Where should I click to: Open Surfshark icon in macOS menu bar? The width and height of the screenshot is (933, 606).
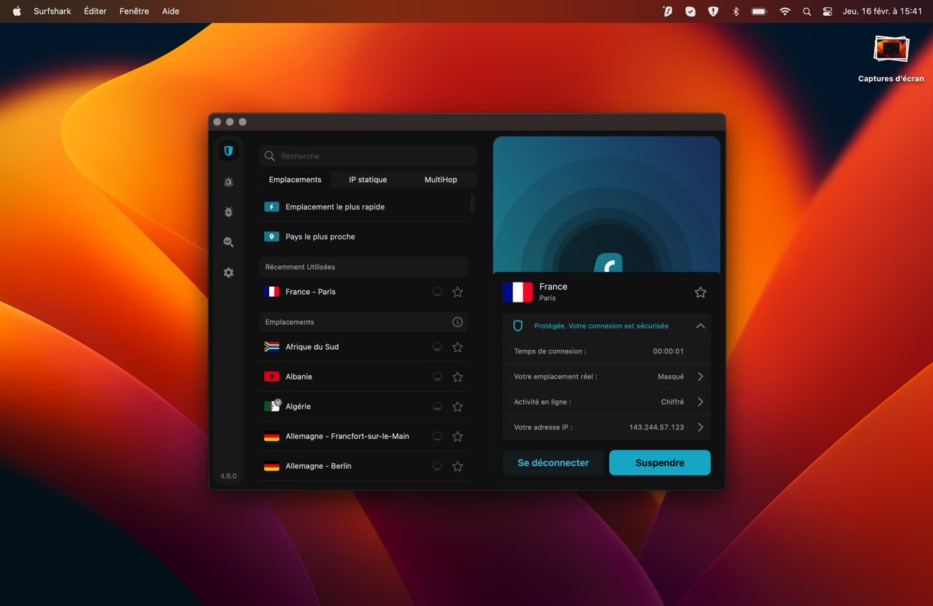(x=667, y=11)
